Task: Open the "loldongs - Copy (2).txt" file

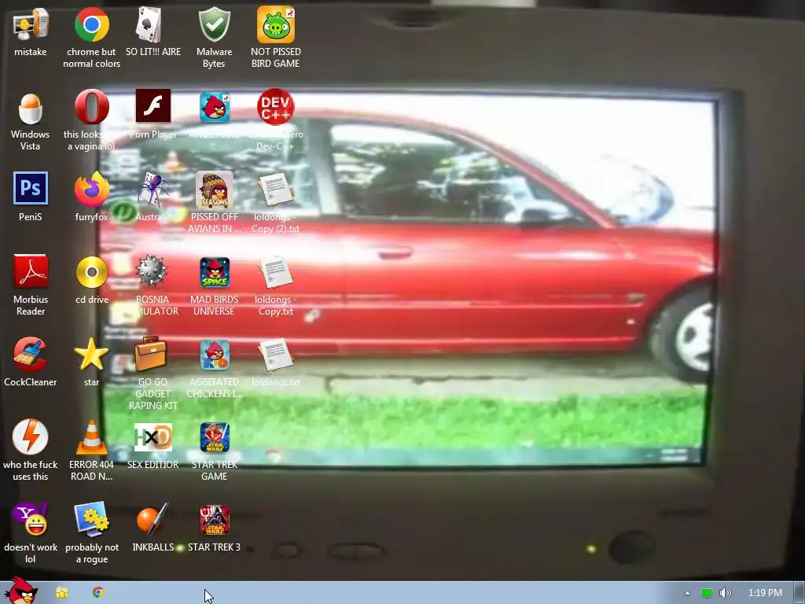Action: click(x=276, y=189)
